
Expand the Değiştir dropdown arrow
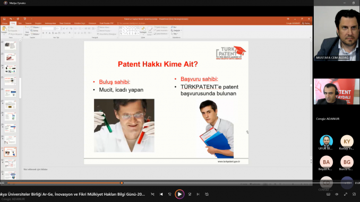coord(182,31)
